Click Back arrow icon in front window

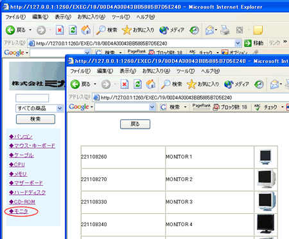click(x=75, y=84)
